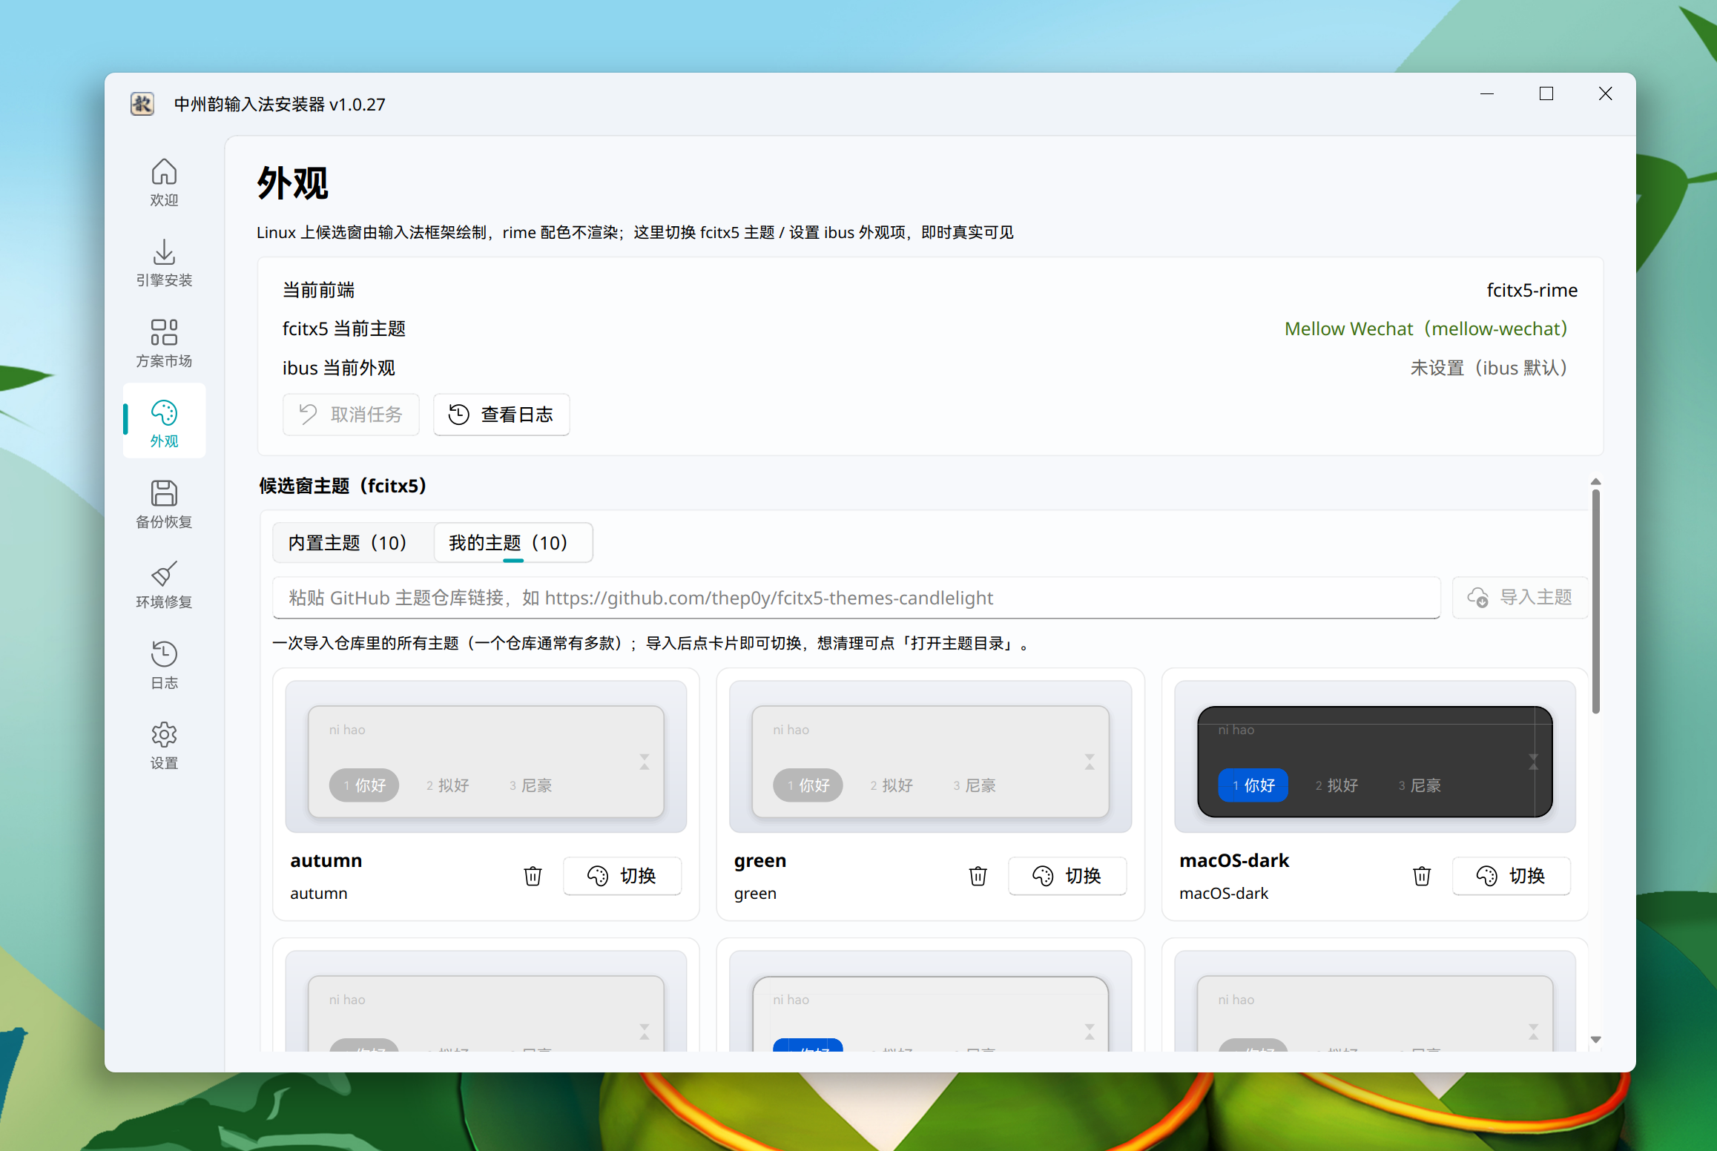Click 查看日志 button
1717x1151 pixels.
pos(501,415)
